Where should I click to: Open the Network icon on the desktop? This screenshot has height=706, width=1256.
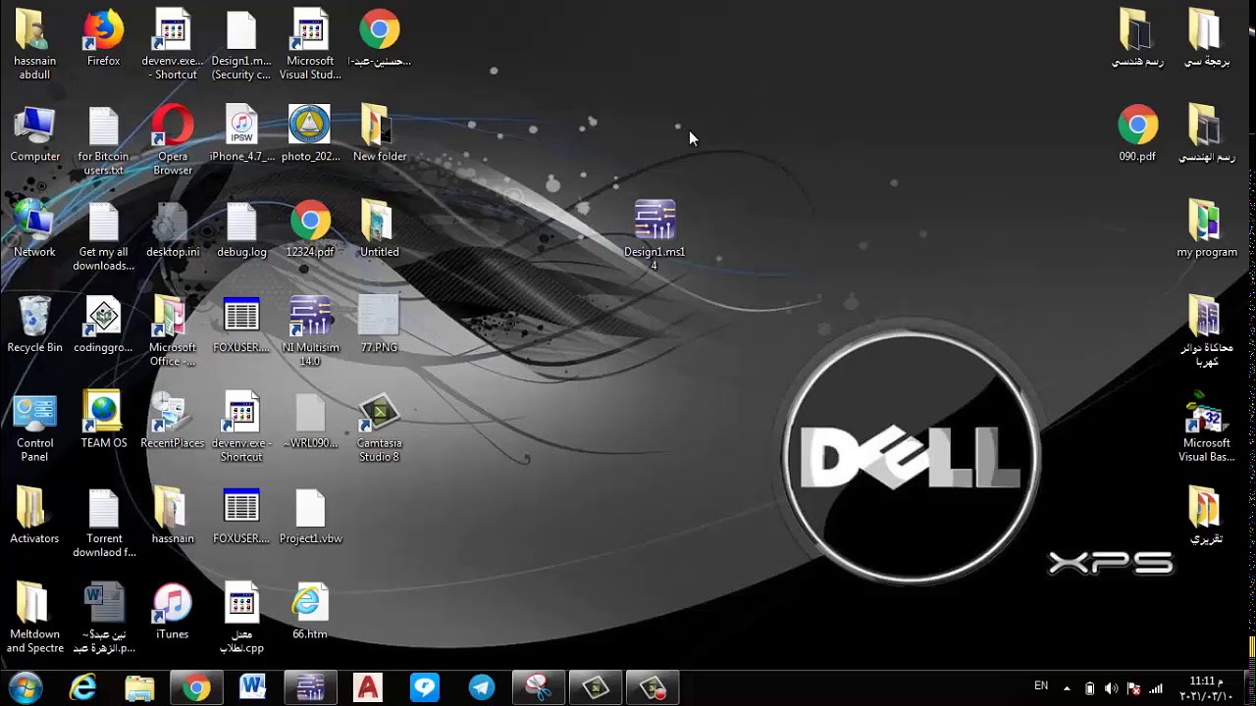tap(34, 230)
